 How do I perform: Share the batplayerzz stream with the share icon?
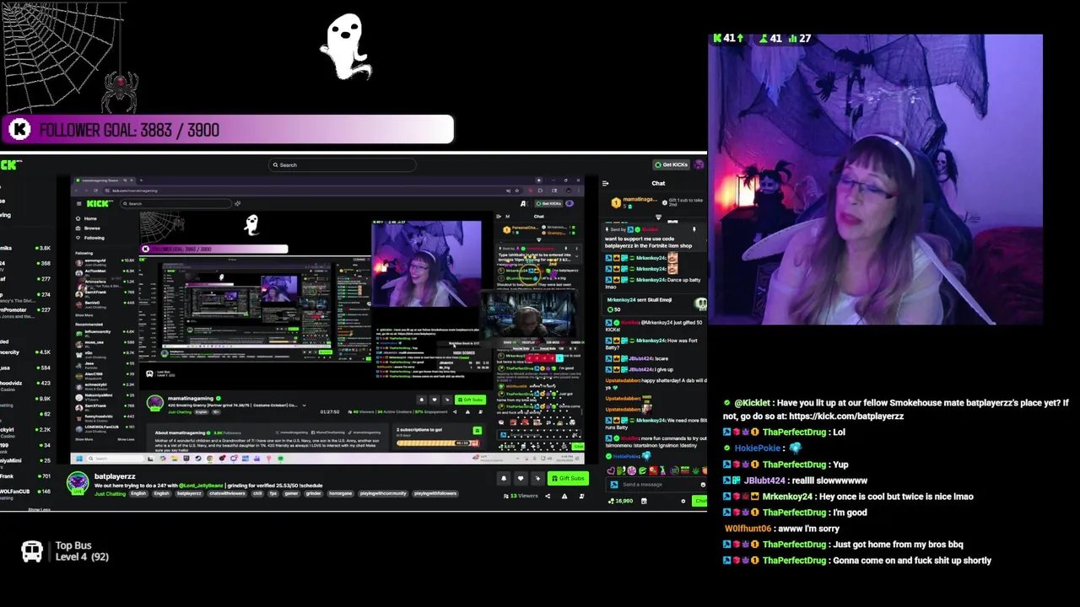(548, 496)
